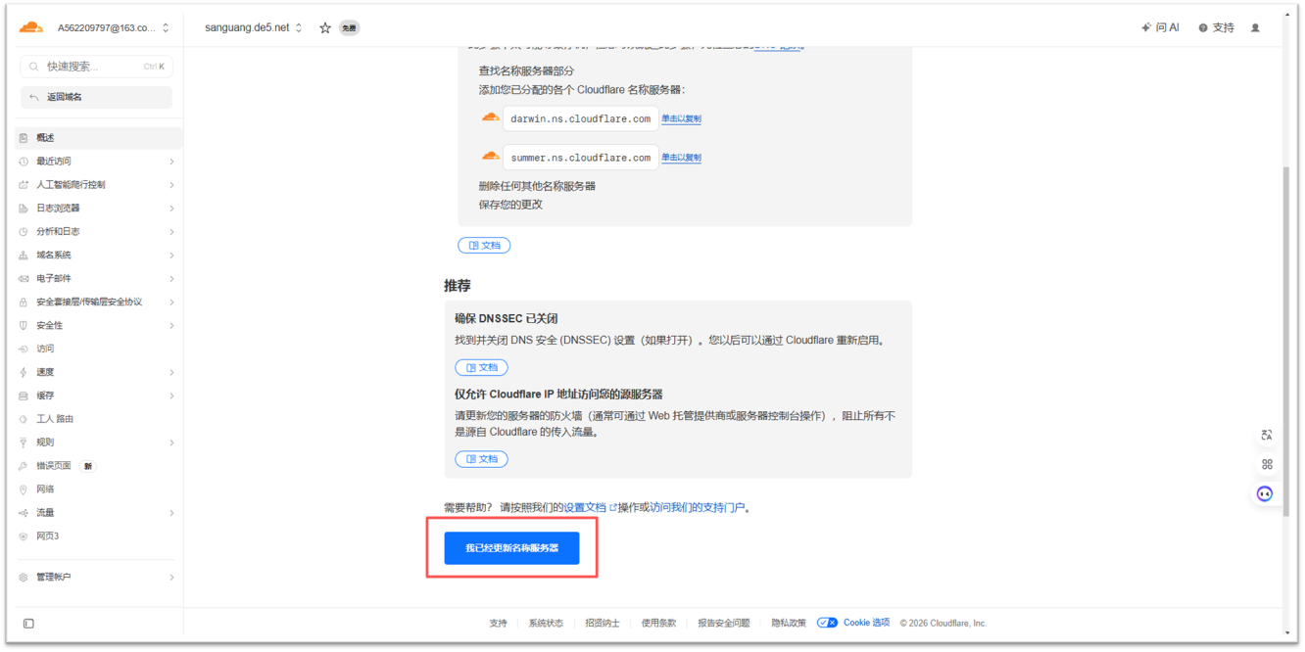
Task: Open the account switcher dropdown
Action: point(113,28)
